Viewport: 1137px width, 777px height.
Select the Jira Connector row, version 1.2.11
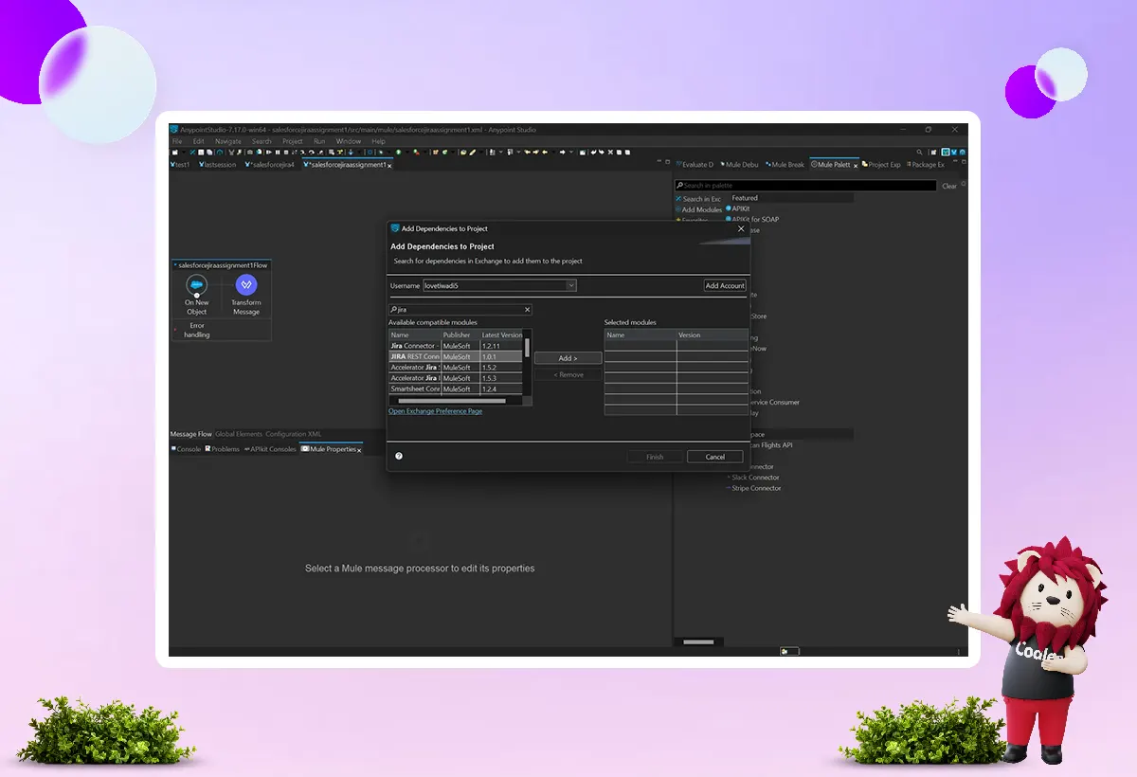click(x=456, y=346)
